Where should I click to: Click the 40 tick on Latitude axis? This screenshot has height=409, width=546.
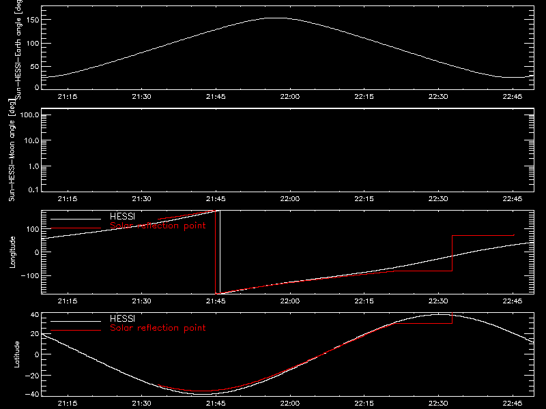tap(35, 315)
